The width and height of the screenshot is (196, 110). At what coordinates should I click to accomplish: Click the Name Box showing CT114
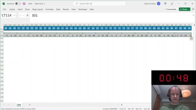click(7, 15)
